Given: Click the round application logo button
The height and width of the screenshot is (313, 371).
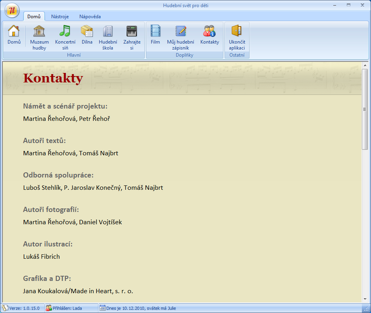Looking at the screenshot, I should [12, 10].
